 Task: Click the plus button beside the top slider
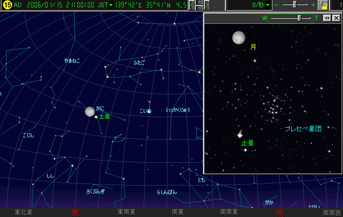(313, 5)
